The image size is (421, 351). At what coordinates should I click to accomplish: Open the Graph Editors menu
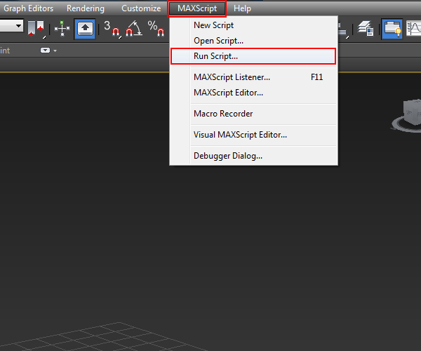click(x=28, y=8)
